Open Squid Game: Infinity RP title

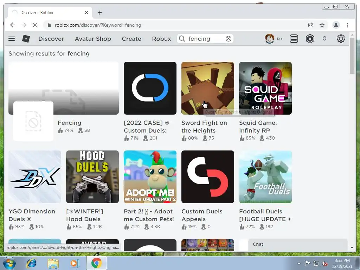[x=258, y=127]
